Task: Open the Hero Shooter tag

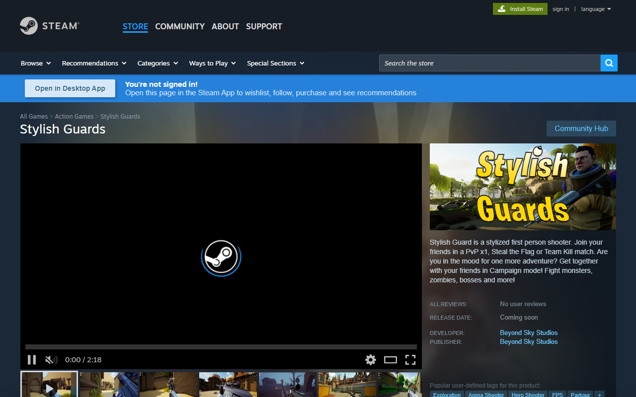Action: (528, 395)
